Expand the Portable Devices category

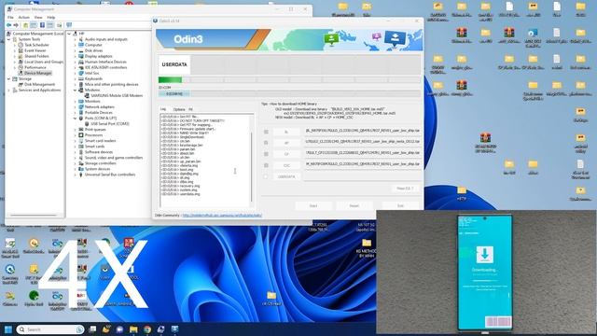(75, 113)
